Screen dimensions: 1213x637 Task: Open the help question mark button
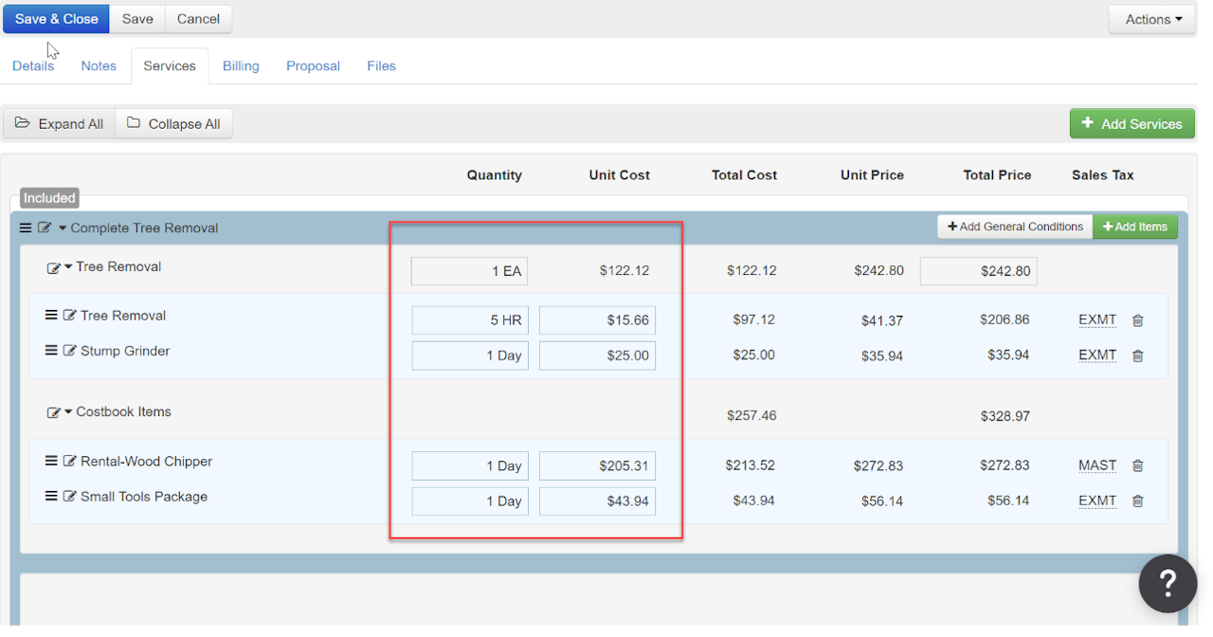(1168, 583)
